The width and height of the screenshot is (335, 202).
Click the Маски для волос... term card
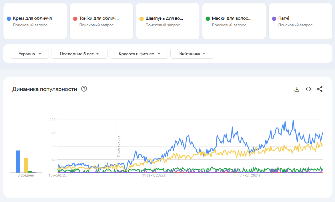[x=232, y=18]
